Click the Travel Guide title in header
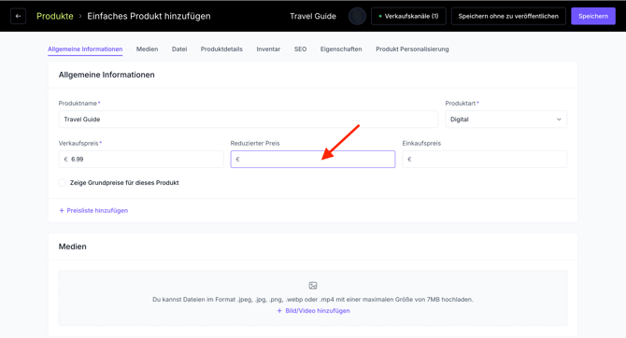The width and height of the screenshot is (626, 338). click(x=313, y=17)
